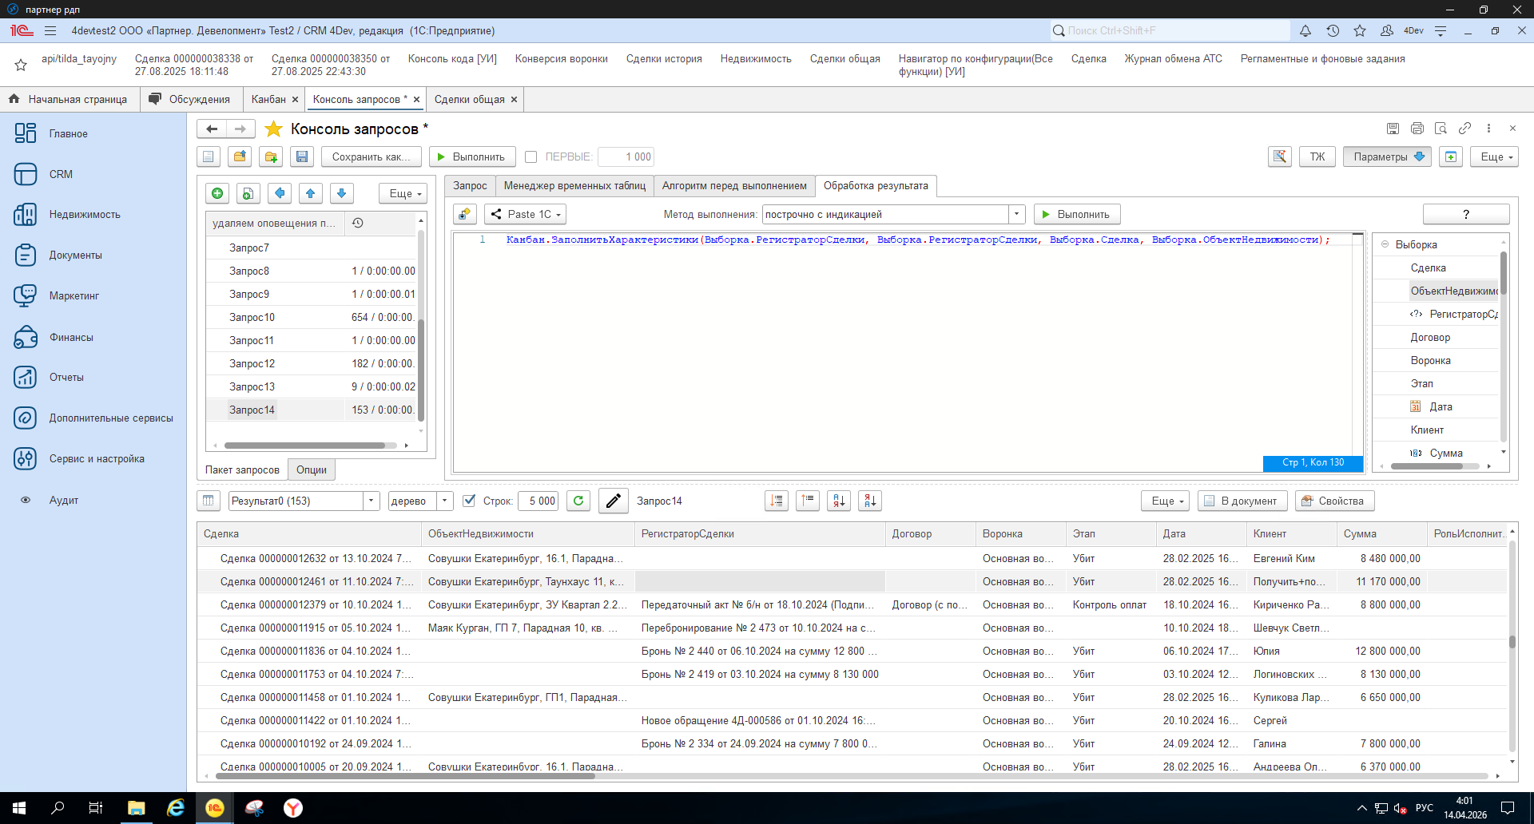Click the green refresh results icon
The width and height of the screenshot is (1534, 824).
tap(578, 501)
